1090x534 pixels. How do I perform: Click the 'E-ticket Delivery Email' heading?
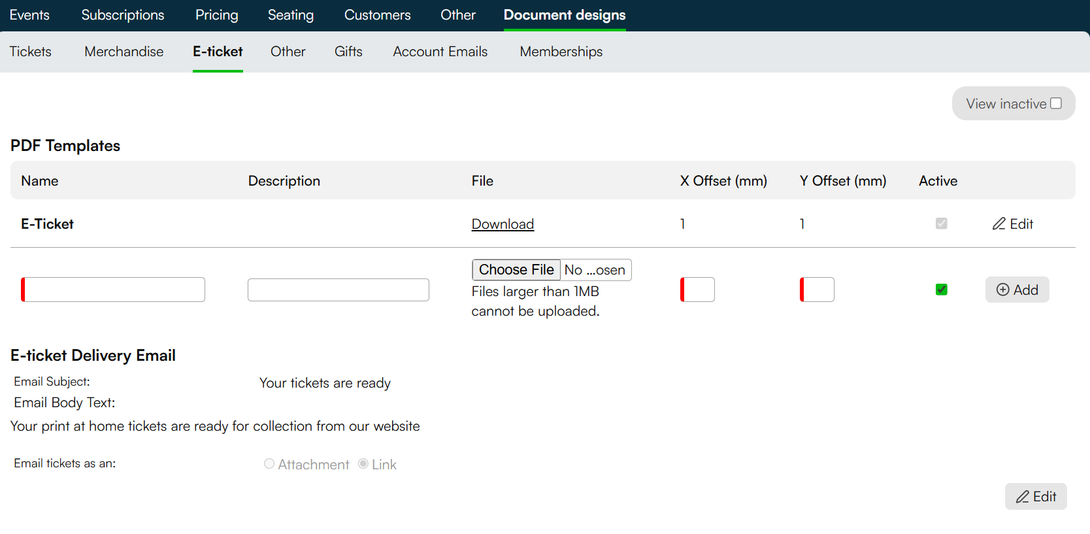(x=93, y=356)
